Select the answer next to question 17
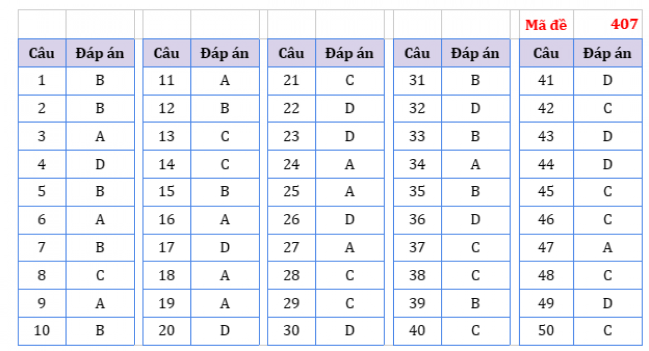The width and height of the screenshot is (649, 351). click(x=225, y=248)
